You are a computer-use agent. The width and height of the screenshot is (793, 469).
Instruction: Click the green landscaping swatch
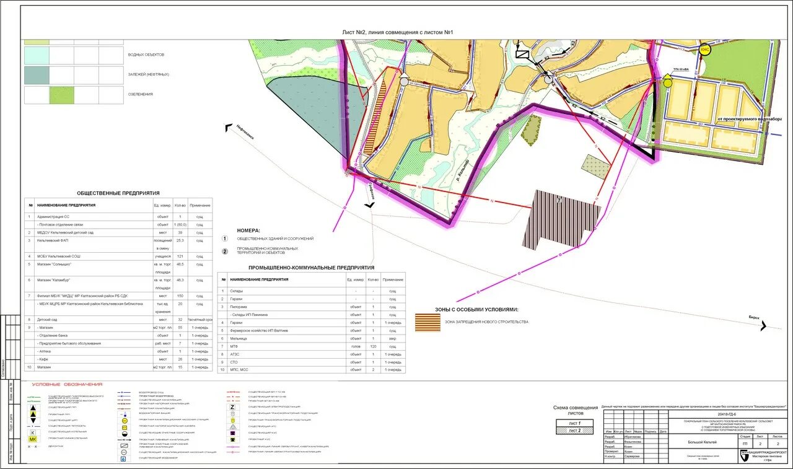tap(61, 95)
